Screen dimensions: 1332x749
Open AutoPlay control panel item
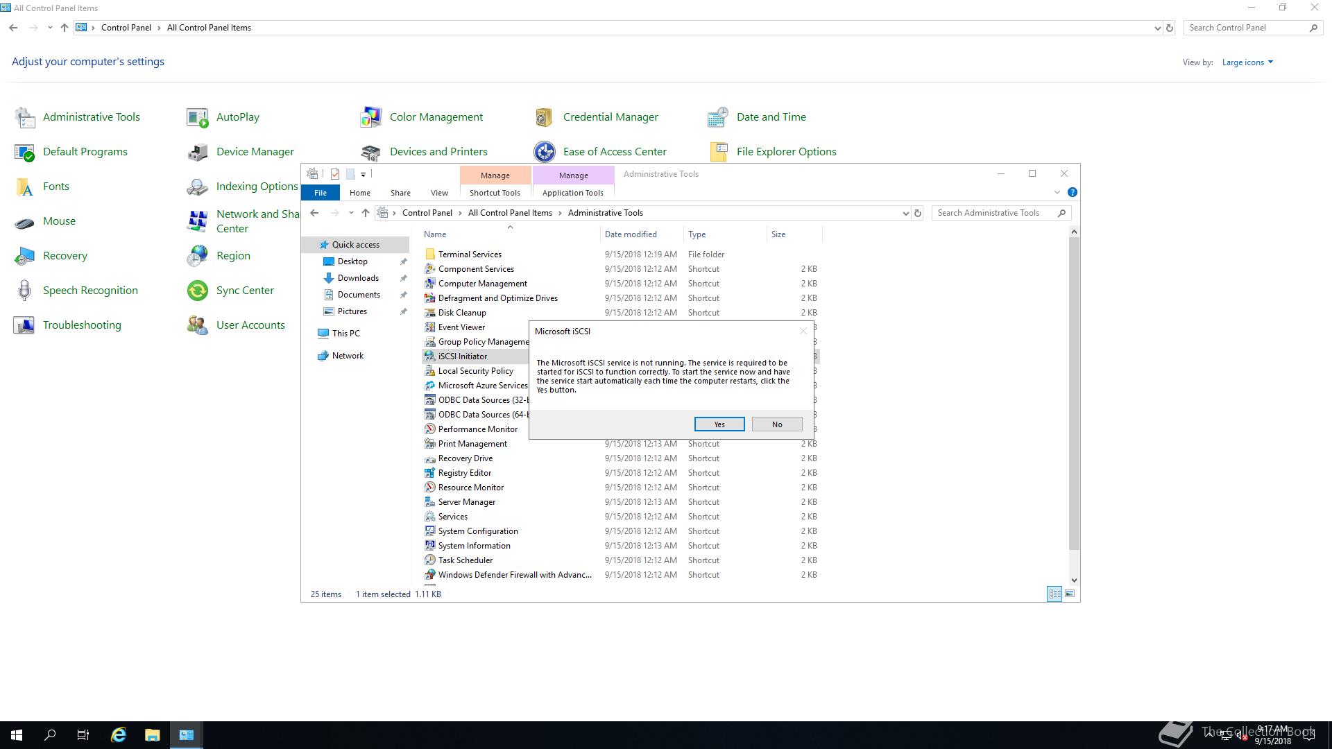coord(223,117)
